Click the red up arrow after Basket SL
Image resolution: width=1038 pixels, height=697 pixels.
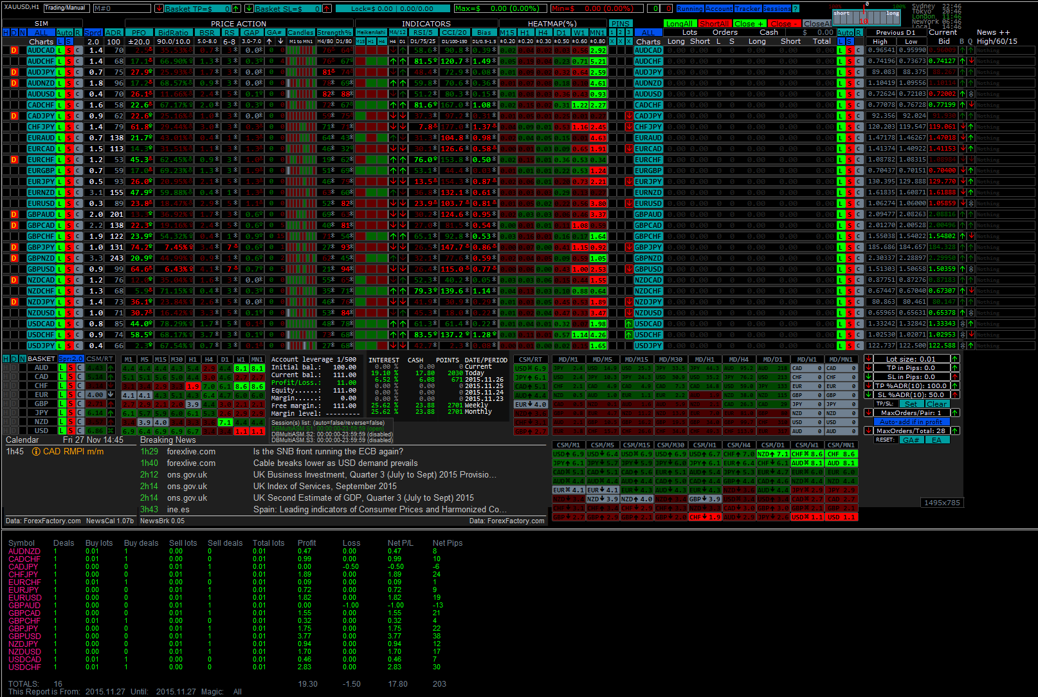tap(327, 8)
